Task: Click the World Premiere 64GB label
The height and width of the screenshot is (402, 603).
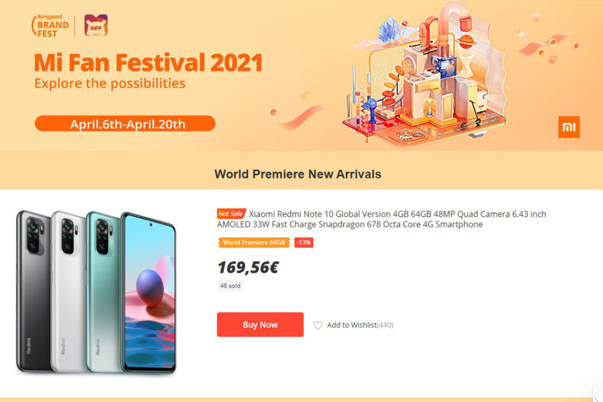Action: pyautogui.click(x=254, y=242)
